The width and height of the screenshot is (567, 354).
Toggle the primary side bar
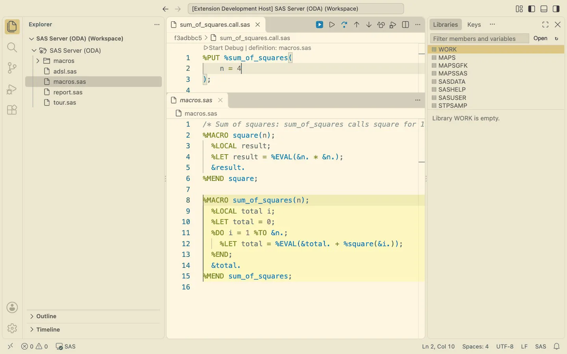(532, 9)
